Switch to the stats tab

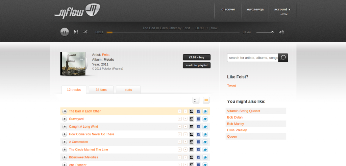(128, 90)
